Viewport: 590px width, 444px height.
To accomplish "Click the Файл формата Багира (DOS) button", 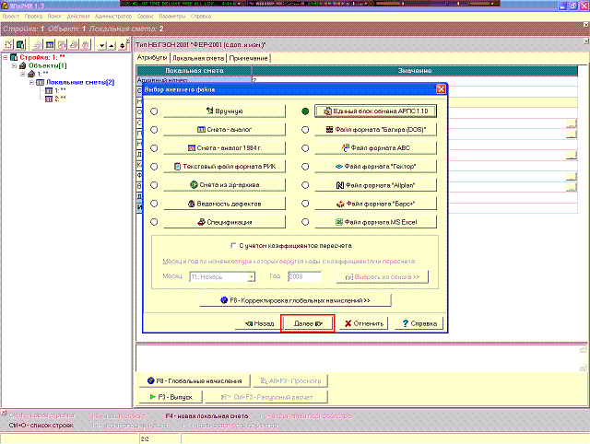I will tap(375, 130).
